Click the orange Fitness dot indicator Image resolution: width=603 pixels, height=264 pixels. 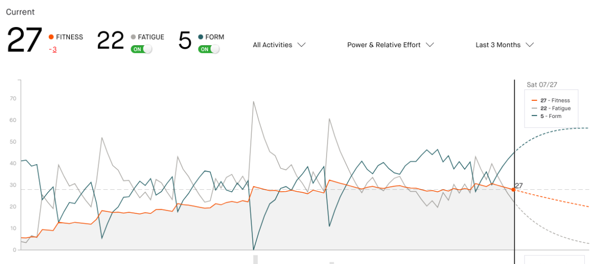click(x=51, y=37)
